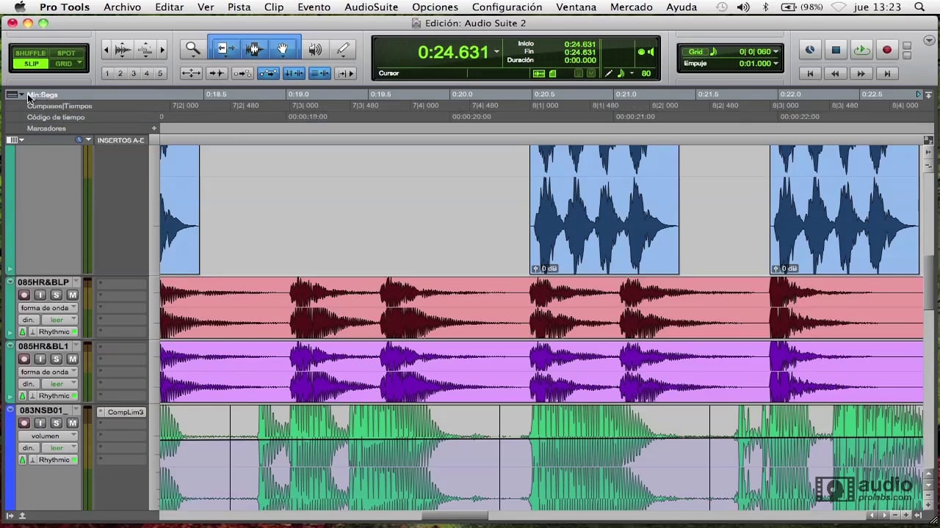Open Empuje nudge value dropdown
This screenshot has width=940, height=528.
click(775, 64)
